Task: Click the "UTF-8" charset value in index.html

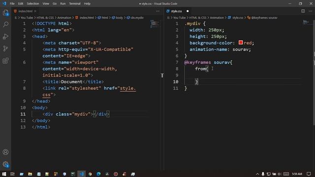Action: tap(89, 43)
